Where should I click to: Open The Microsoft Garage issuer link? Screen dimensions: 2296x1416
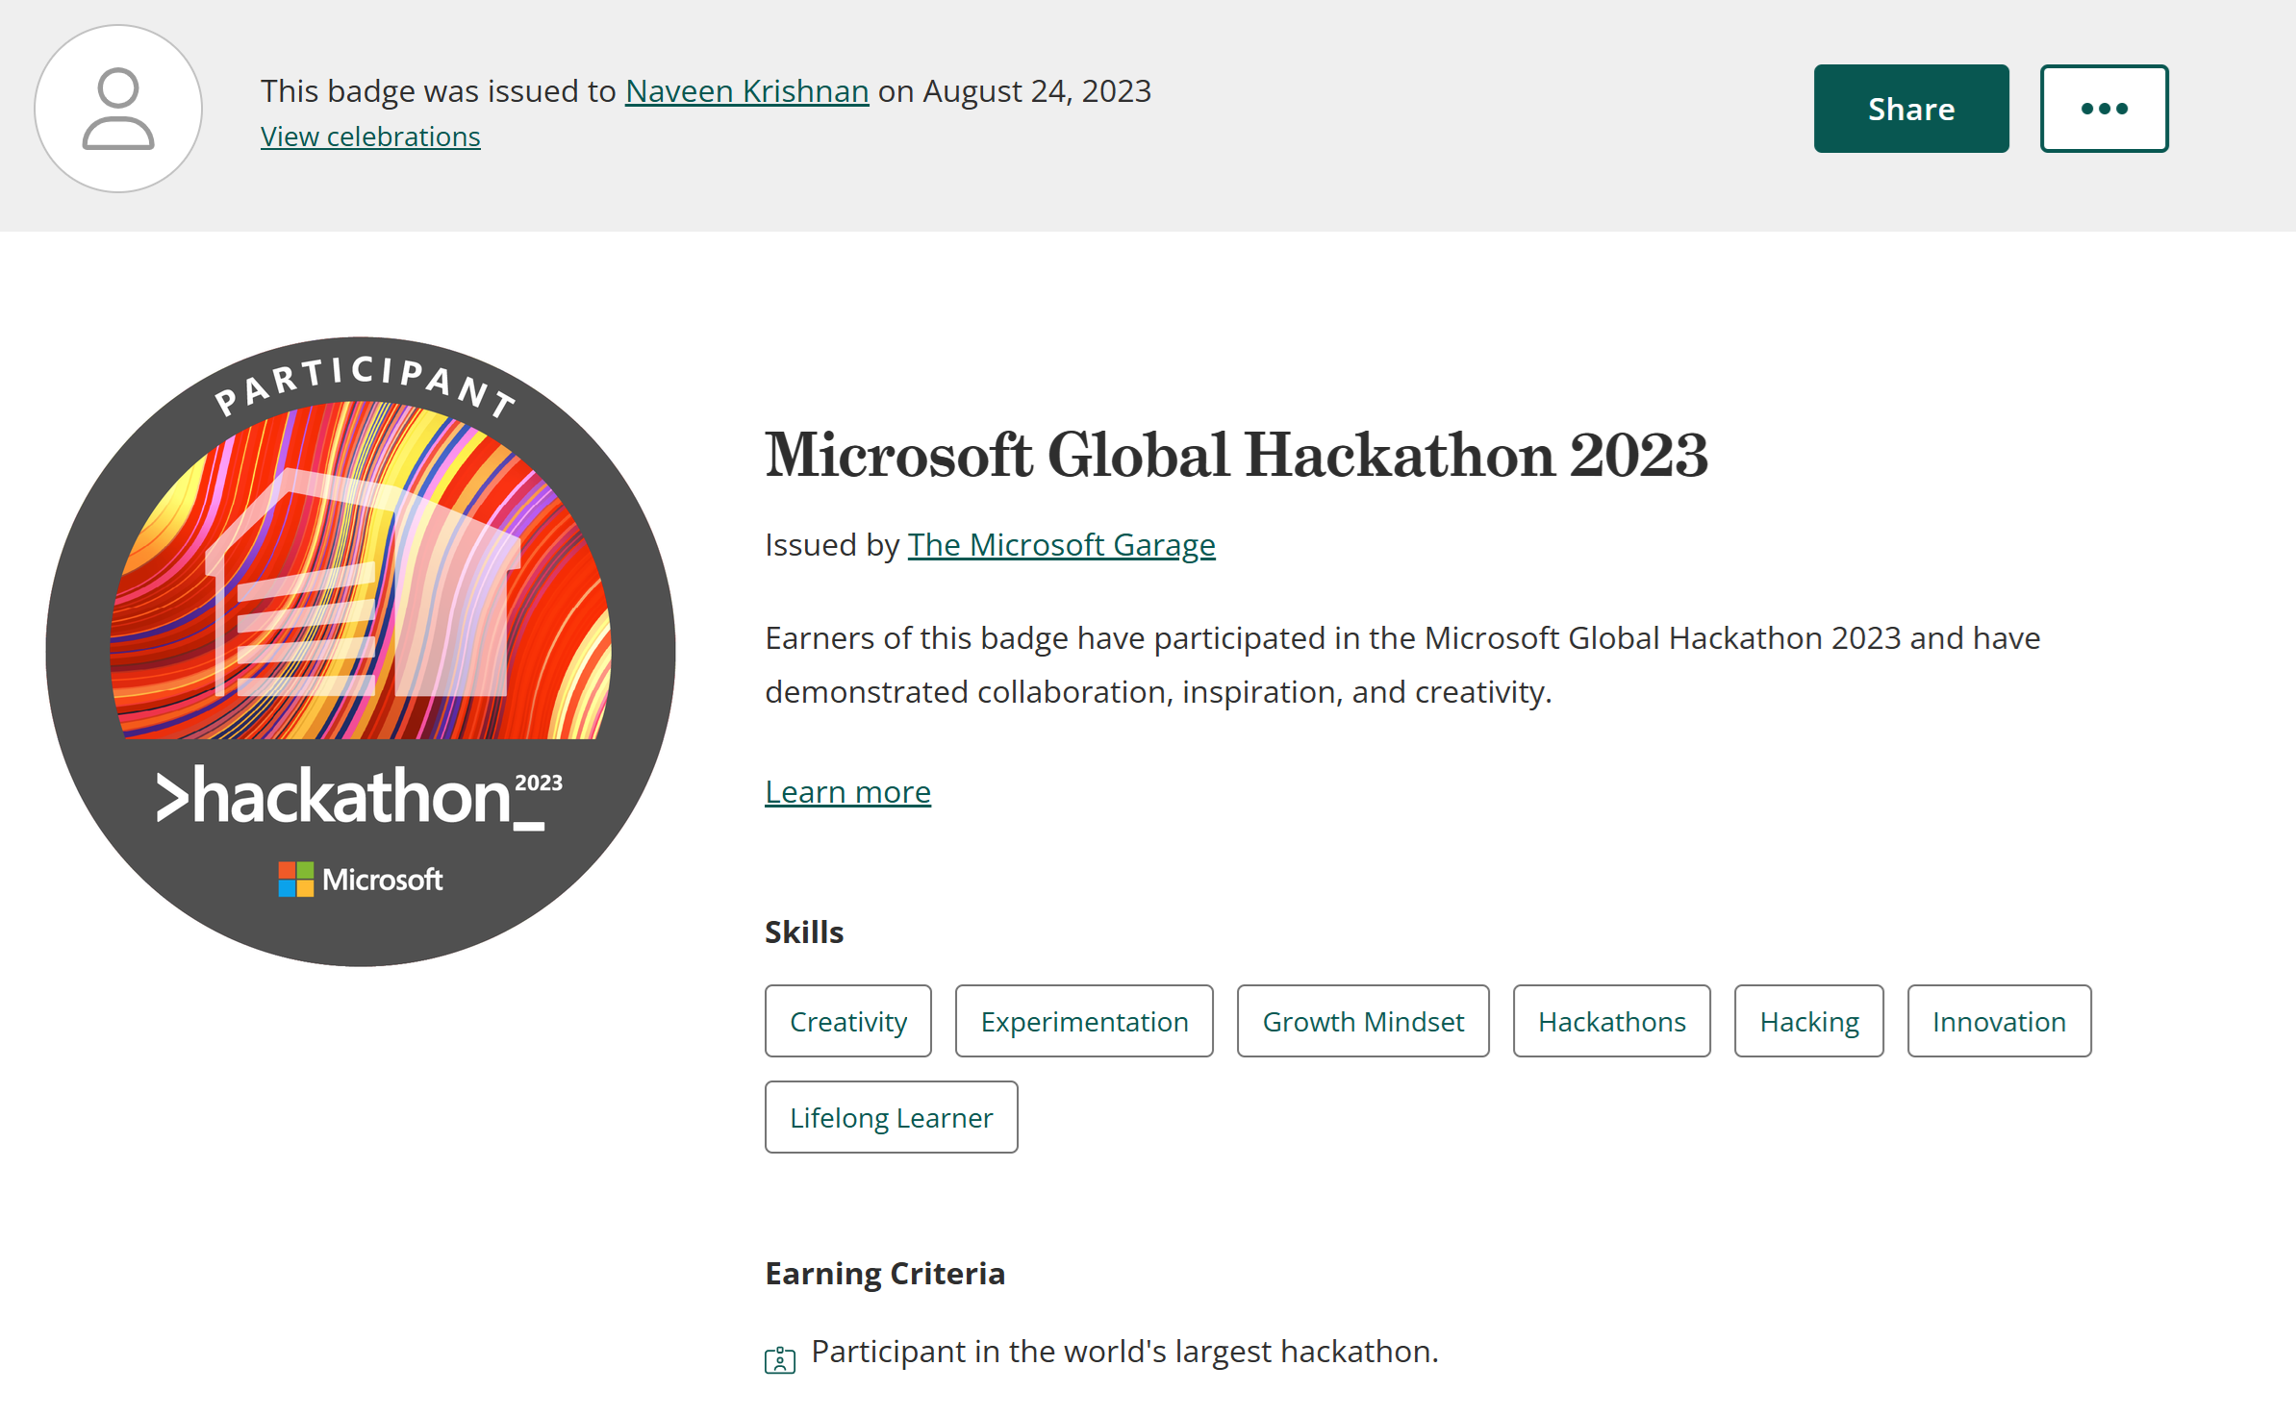point(1062,545)
